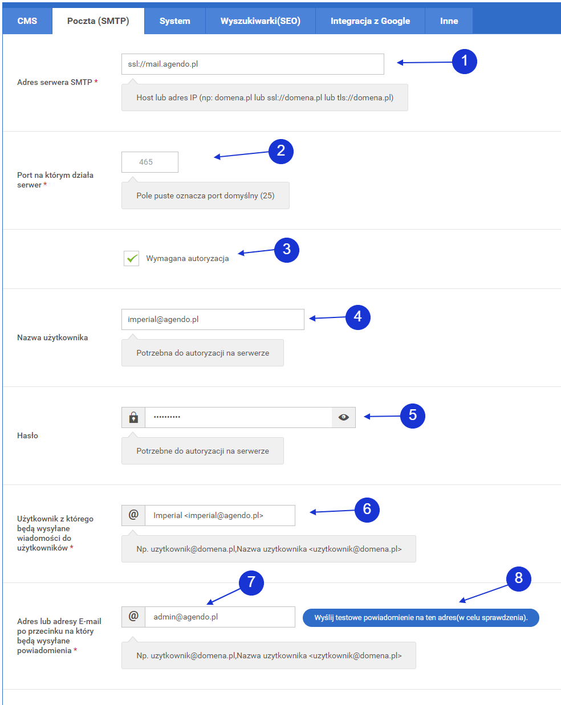Click inside the Hasło password field

[238, 417]
